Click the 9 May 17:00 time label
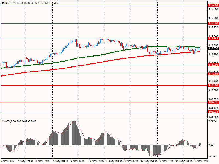The width and height of the screenshot is (219, 164). (x=78, y=161)
